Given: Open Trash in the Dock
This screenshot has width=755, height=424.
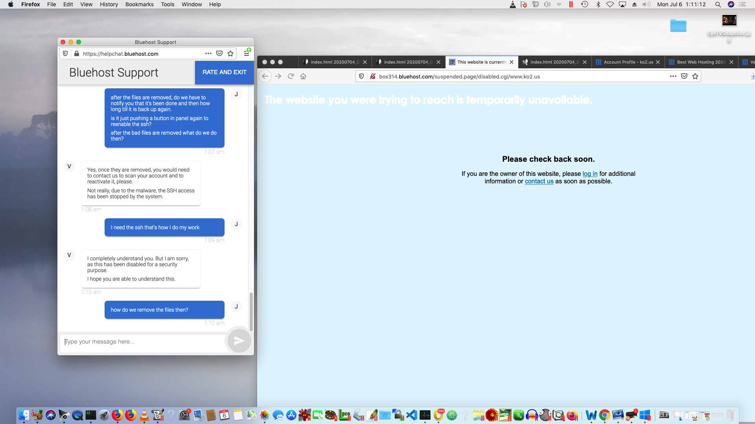Looking at the screenshot, I should point(731,415).
